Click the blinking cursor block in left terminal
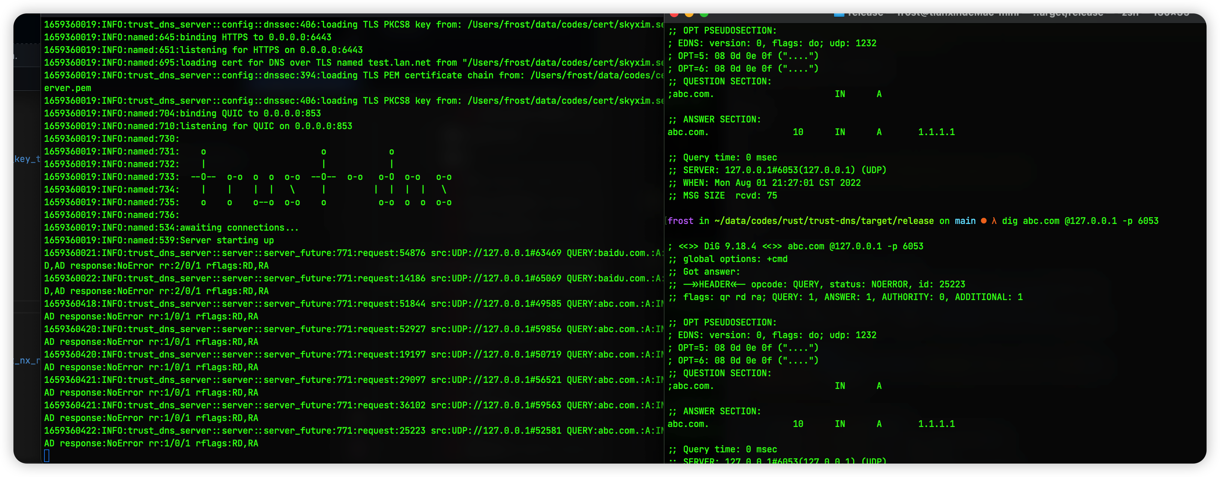 tap(46, 456)
